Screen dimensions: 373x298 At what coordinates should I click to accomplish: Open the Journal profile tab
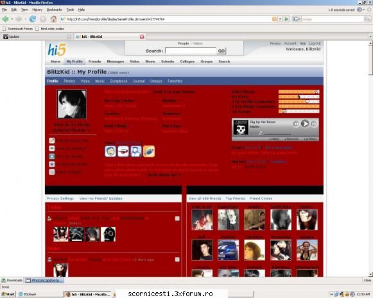tap(139, 81)
